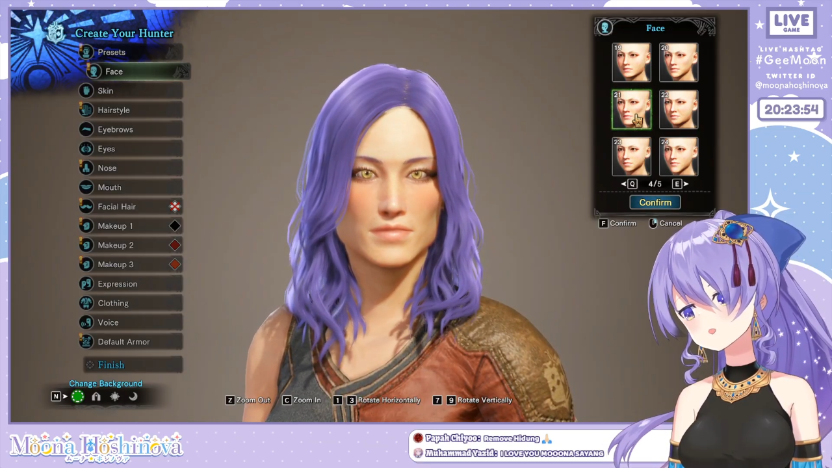Image resolution: width=832 pixels, height=468 pixels.
Task: Select the Facial Hair mustache icon
Action: pyautogui.click(x=86, y=207)
